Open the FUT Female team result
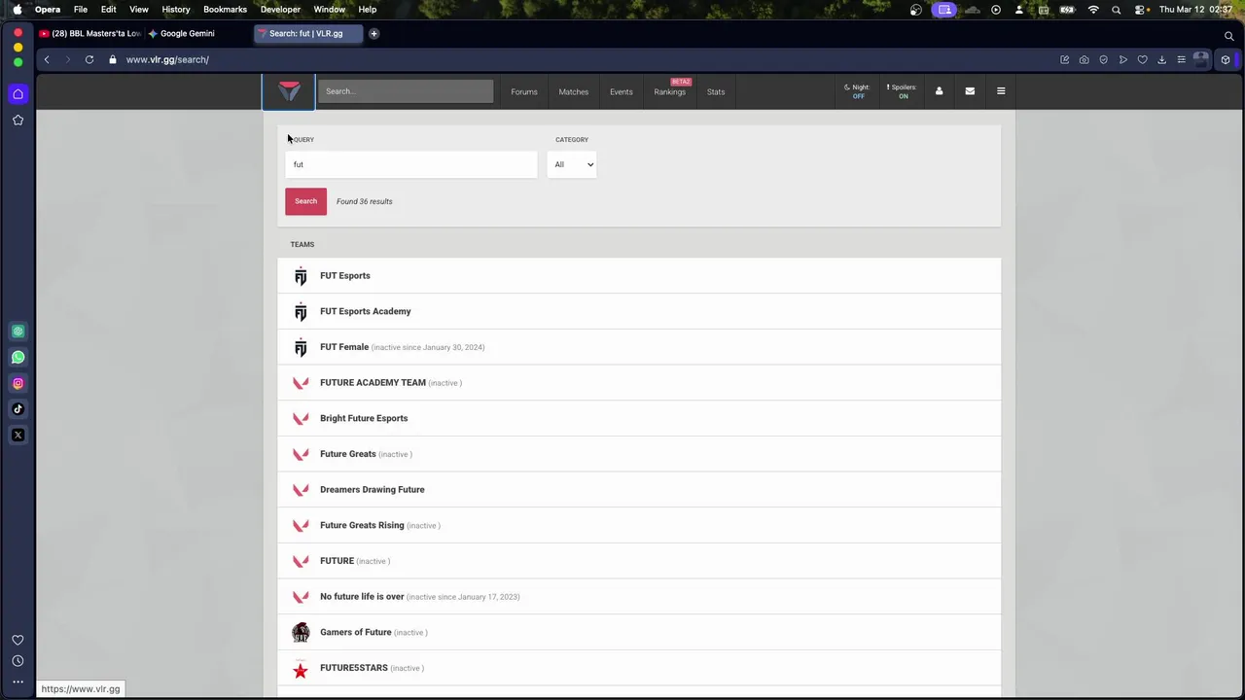The image size is (1245, 700). pos(639,347)
